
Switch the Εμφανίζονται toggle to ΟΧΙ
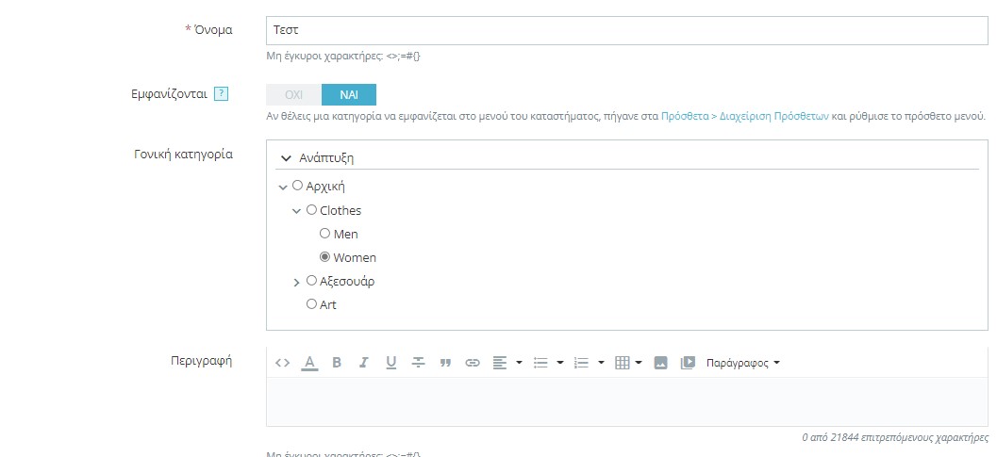(293, 95)
